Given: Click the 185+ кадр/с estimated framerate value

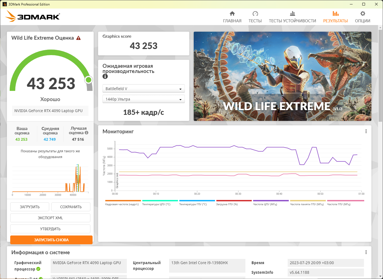Looking at the screenshot, I should (x=143, y=112).
